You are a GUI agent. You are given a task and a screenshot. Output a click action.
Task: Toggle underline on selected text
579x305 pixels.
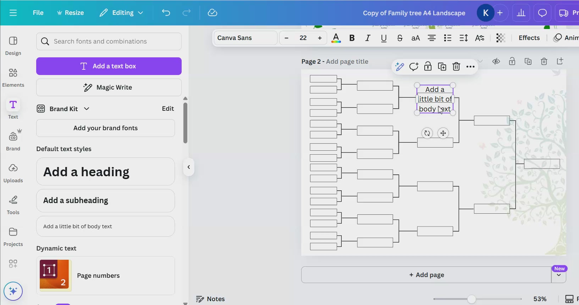point(384,38)
